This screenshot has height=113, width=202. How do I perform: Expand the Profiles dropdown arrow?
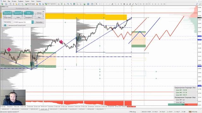[x=8, y=4]
